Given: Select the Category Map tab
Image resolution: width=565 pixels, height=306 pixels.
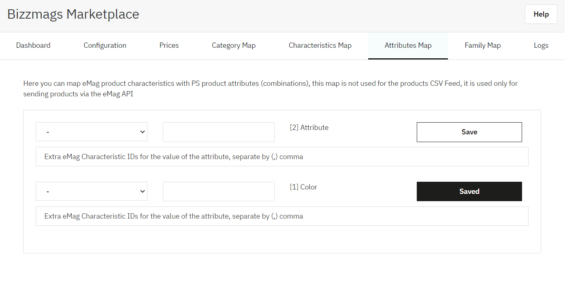Looking at the screenshot, I should pos(234,46).
